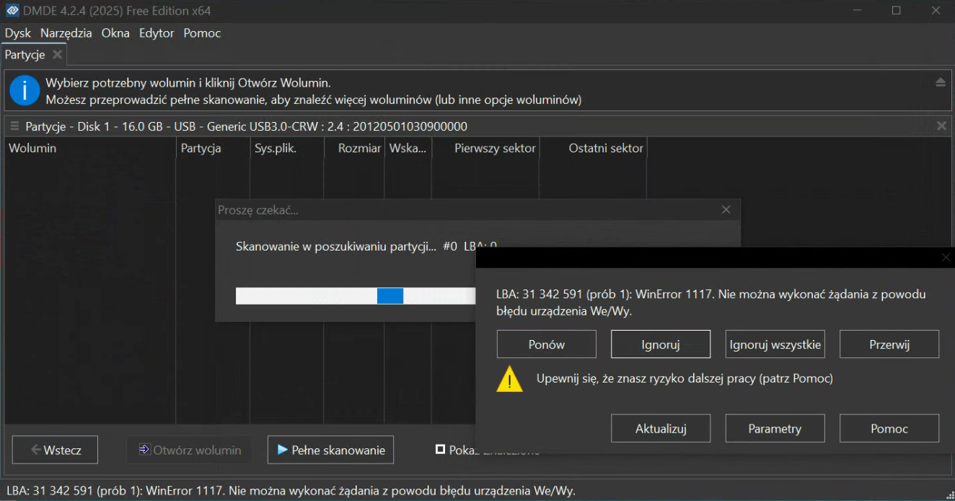
Task: Click the Partycja column header
Action: 213,148
